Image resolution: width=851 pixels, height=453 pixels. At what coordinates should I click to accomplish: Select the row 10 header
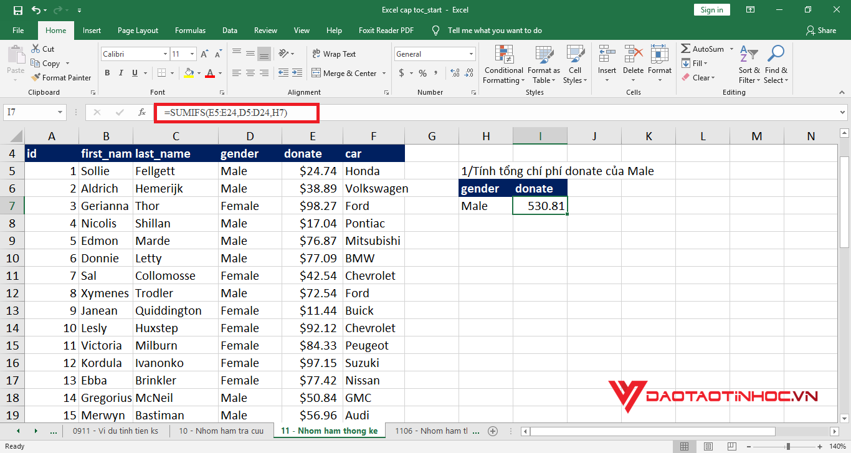(x=12, y=258)
